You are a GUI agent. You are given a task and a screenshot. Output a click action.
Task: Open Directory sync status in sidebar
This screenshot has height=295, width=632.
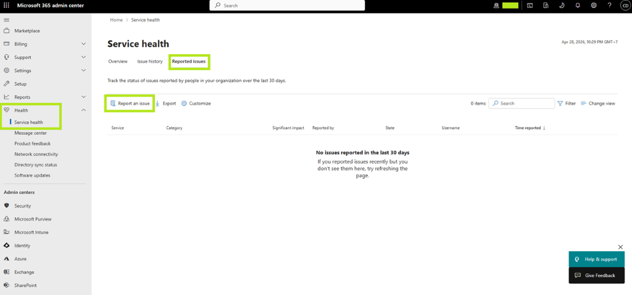[x=36, y=165]
